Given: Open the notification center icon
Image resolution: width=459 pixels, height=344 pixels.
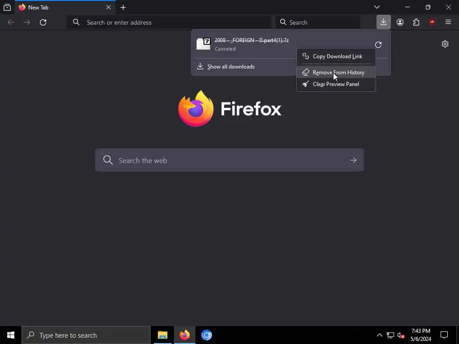Looking at the screenshot, I should [444, 335].
